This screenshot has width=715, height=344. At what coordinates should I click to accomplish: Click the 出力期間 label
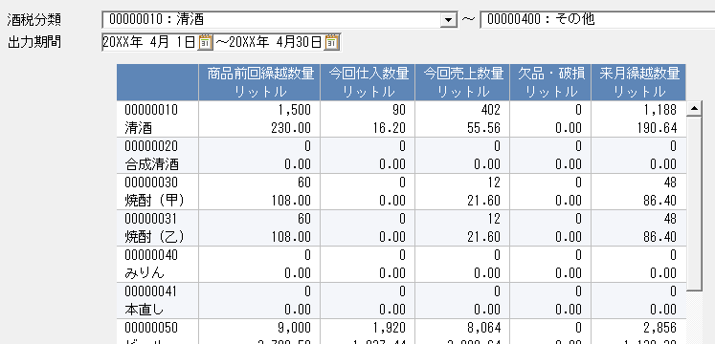34,42
